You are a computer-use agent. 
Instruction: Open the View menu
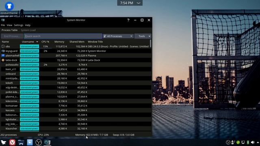click(x=9, y=25)
